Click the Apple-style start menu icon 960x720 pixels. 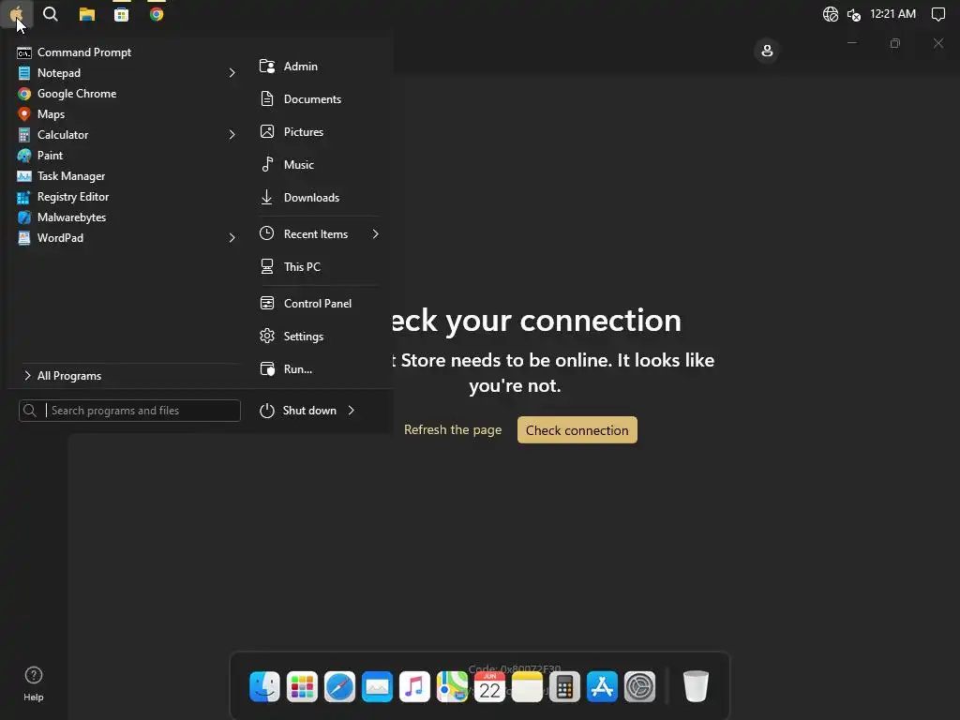pos(16,13)
